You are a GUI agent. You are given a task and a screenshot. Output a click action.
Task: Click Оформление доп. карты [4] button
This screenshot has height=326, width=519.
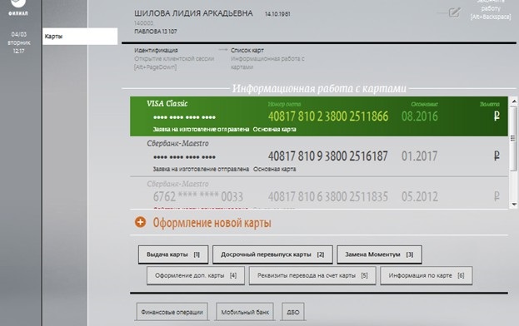pyautogui.click(x=196, y=275)
